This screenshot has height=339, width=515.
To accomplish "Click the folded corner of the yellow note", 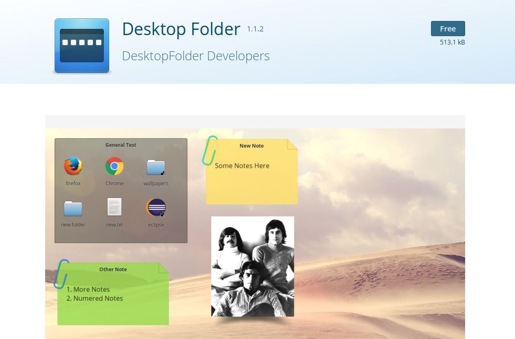I will 292,144.
